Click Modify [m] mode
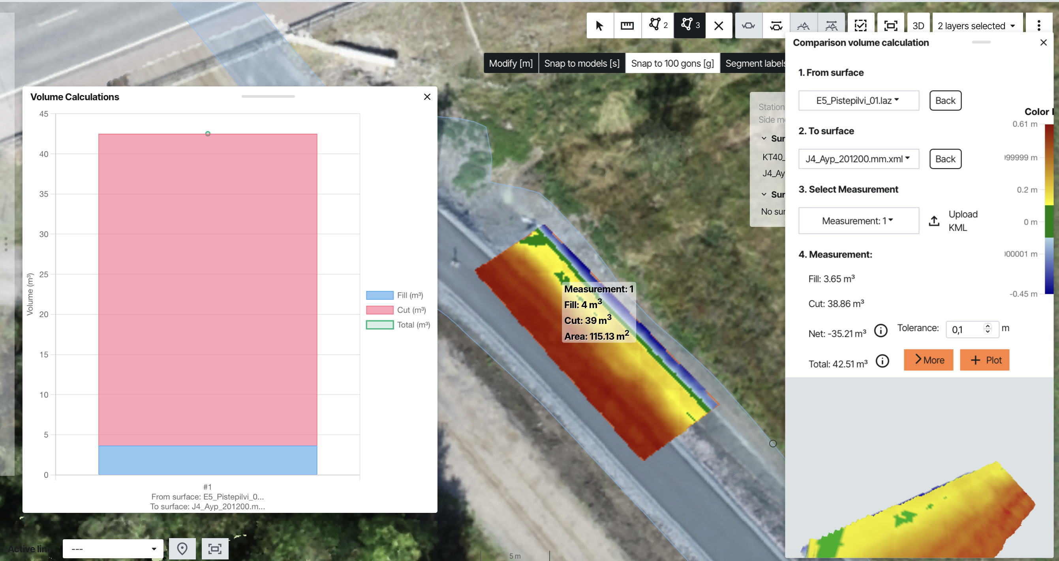This screenshot has height=561, width=1059. (x=511, y=63)
